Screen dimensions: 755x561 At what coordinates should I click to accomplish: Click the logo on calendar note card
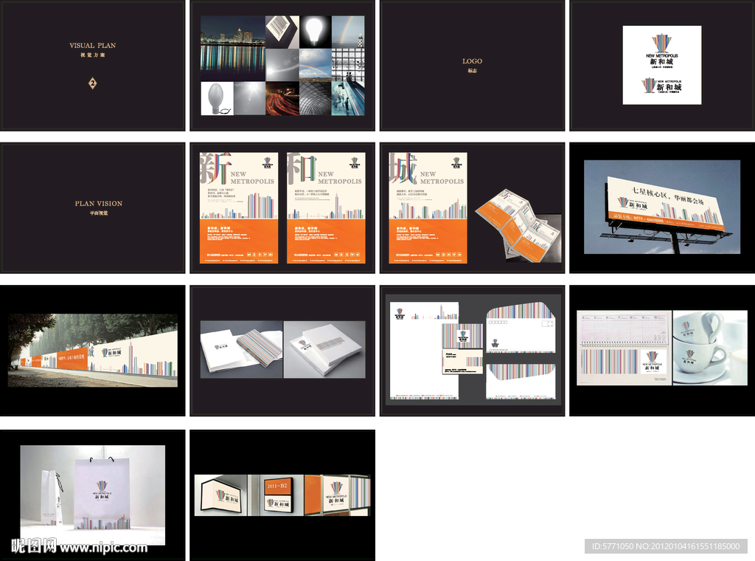tap(653, 362)
